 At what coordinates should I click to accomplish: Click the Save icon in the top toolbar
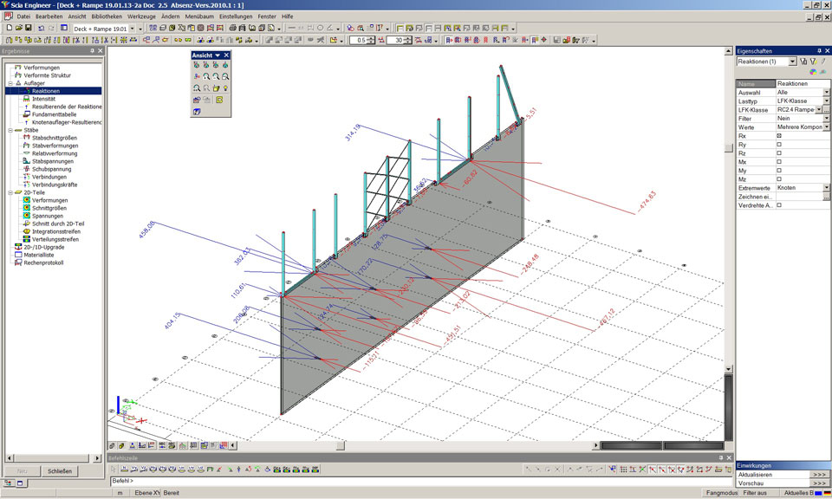(29, 29)
